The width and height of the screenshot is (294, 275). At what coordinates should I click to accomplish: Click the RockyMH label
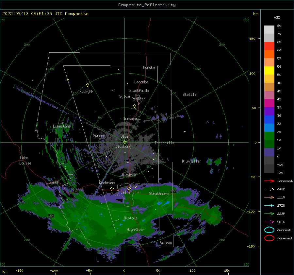[86, 92]
